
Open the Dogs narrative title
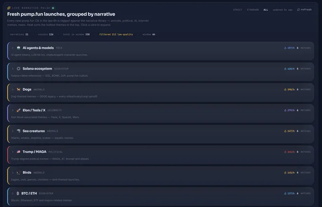(27, 89)
